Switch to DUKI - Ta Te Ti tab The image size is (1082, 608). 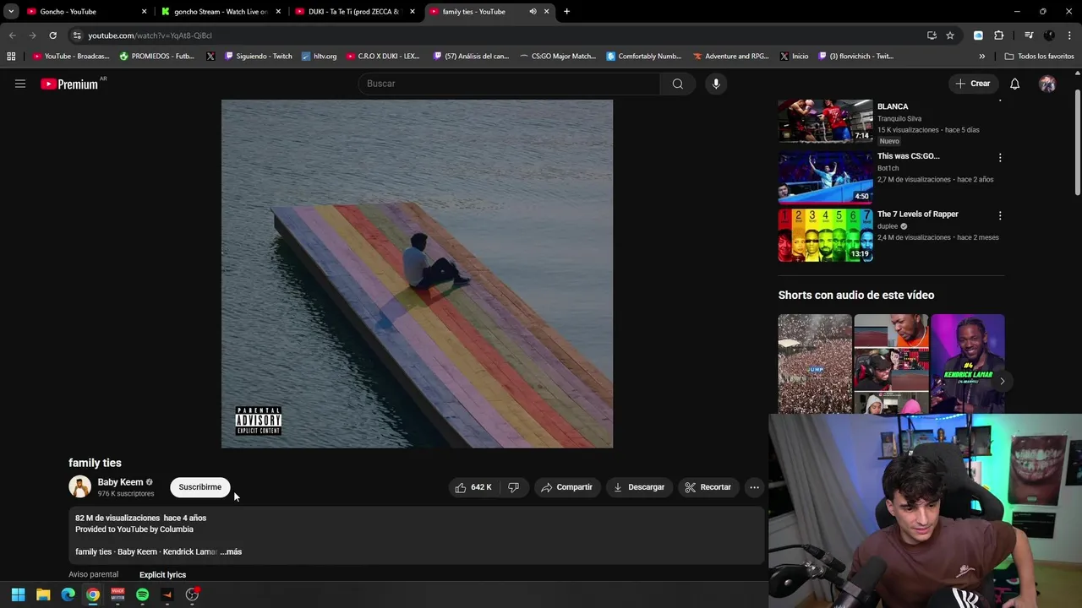355,12
